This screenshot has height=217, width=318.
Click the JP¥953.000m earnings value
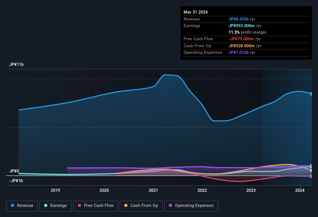[x=242, y=26]
